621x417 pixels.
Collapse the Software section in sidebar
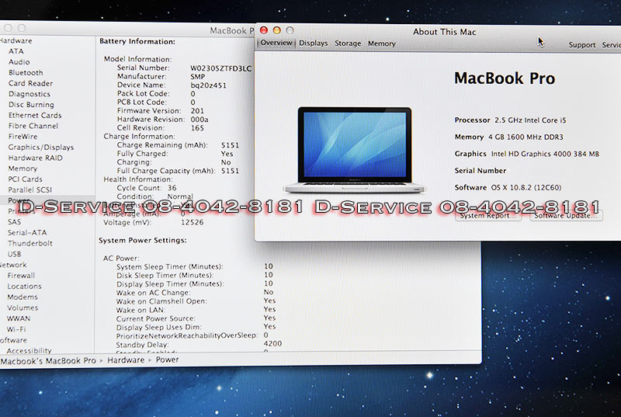point(13,340)
